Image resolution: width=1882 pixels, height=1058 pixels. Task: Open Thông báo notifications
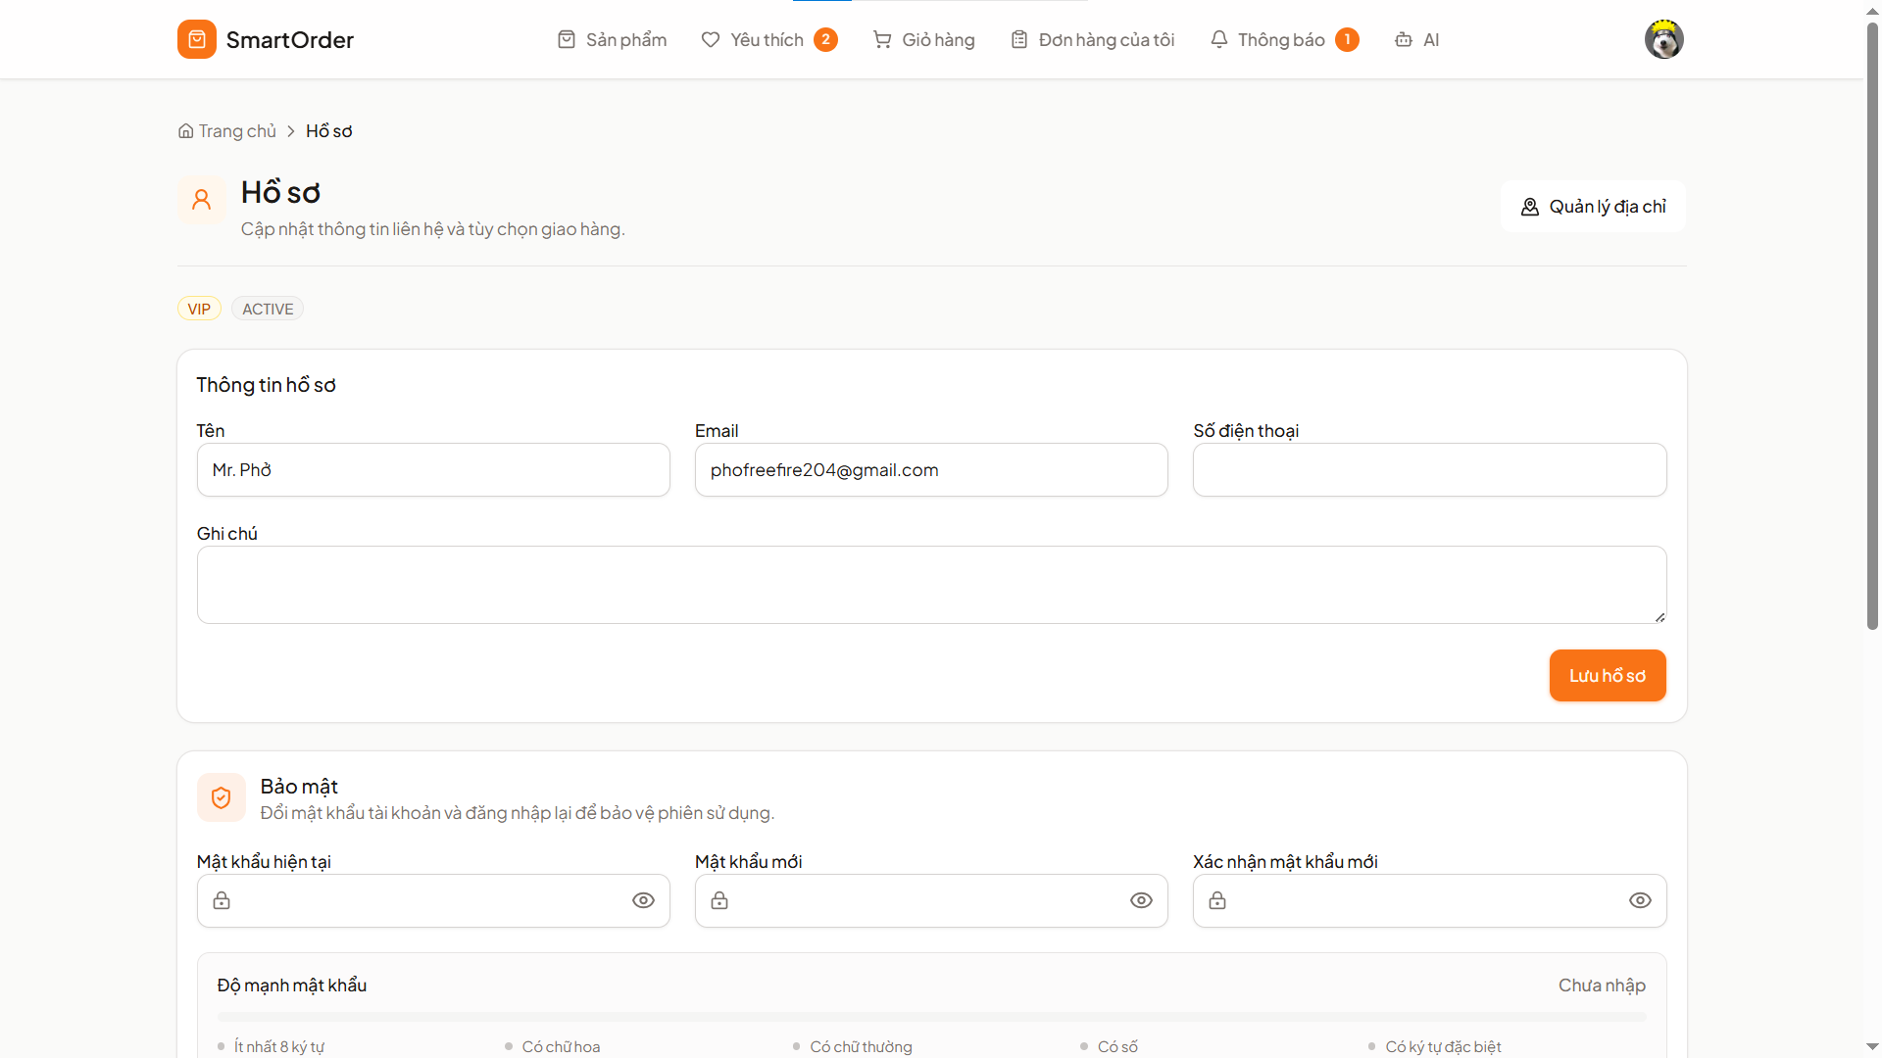click(x=1284, y=39)
